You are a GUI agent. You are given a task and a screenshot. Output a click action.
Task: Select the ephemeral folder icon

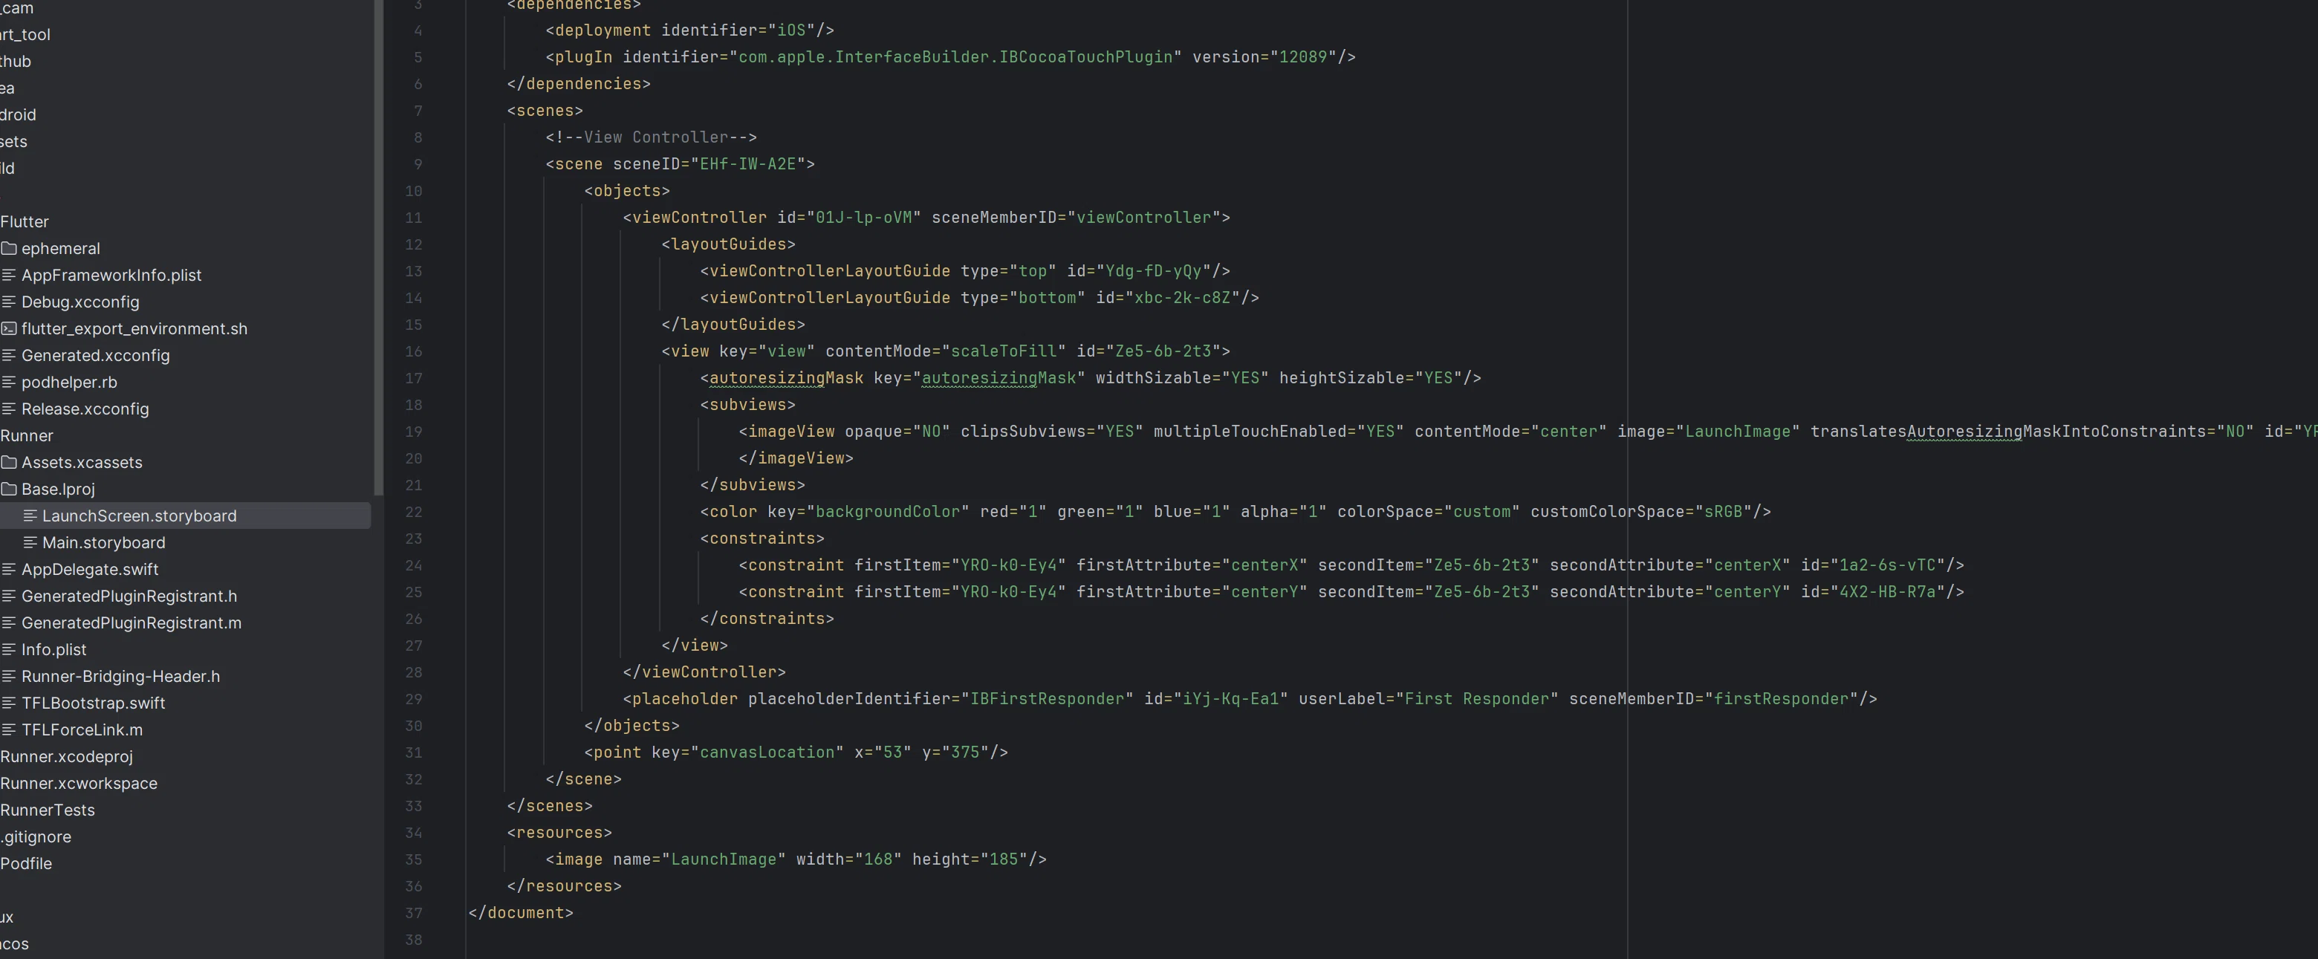pyautogui.click(x=9, y=248)
